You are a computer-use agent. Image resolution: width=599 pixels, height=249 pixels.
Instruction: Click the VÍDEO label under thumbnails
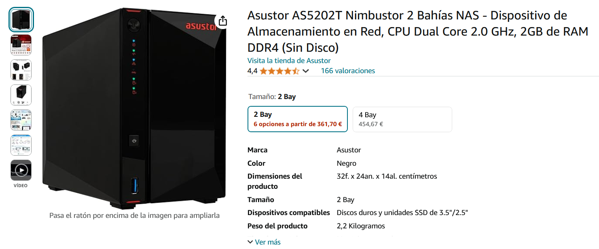click(x=21, y=186)
